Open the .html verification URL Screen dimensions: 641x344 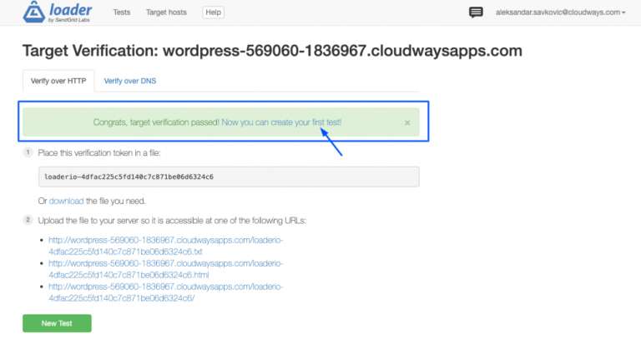[x=165, y=269]
